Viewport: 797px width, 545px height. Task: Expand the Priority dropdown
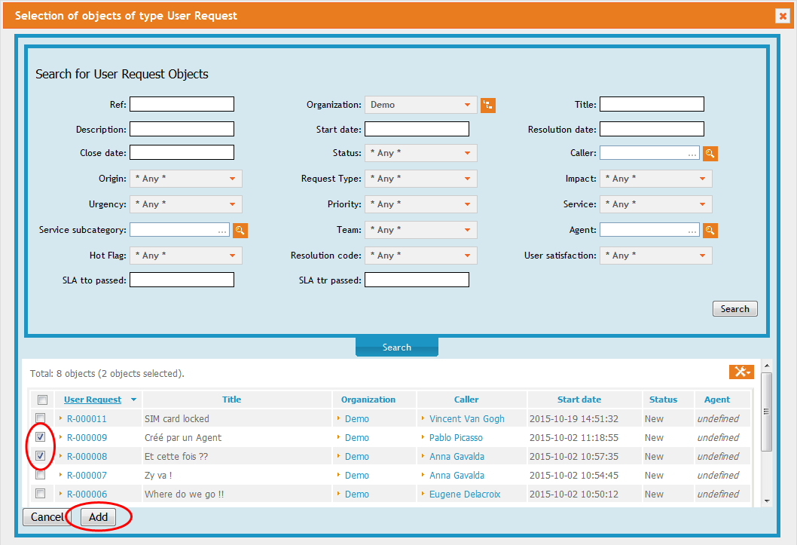coord(420,204)
